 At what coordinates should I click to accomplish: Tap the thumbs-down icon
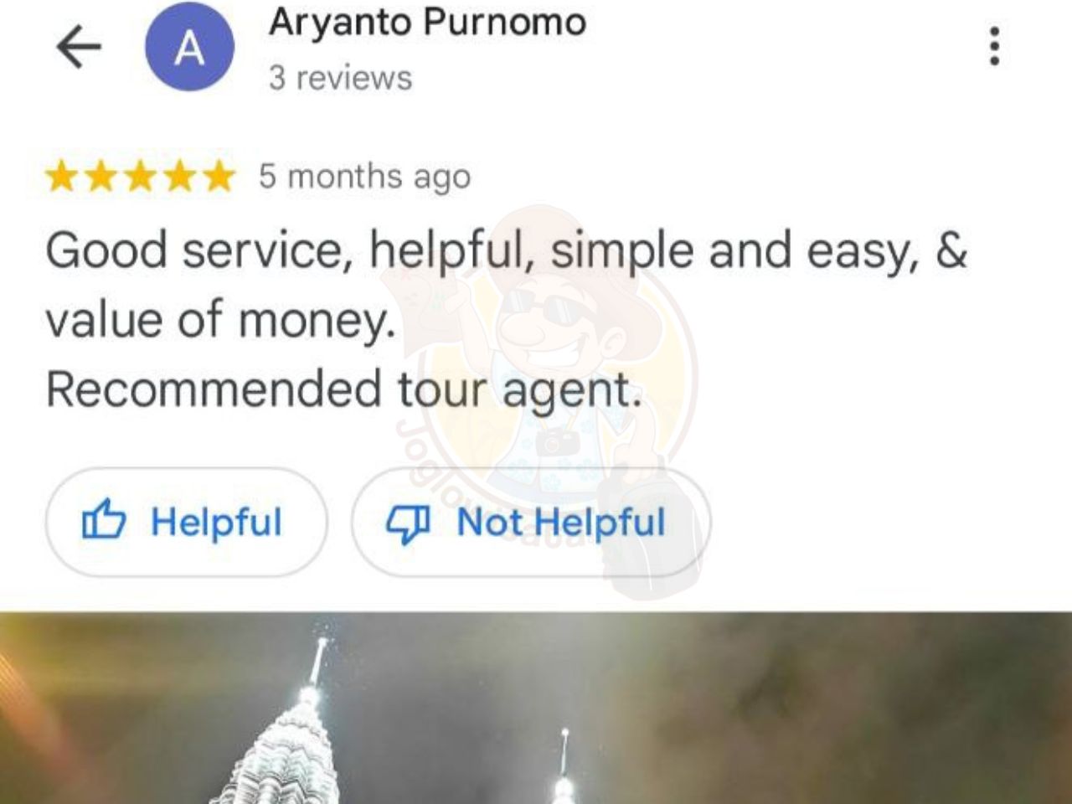[x=408, y=523]
